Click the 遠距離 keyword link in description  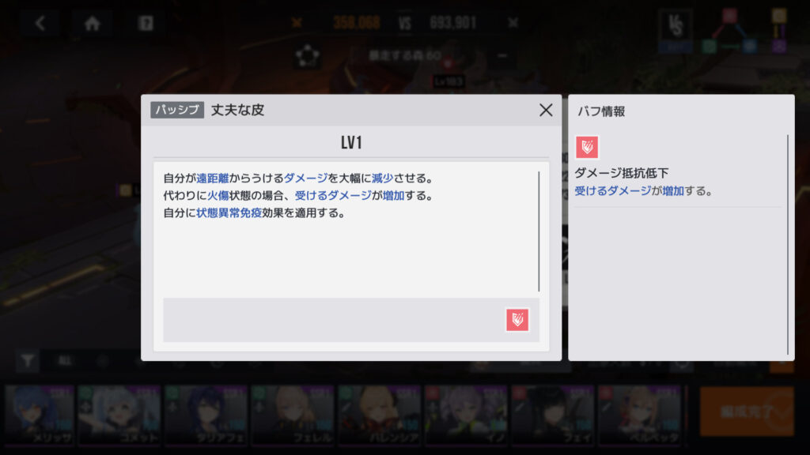(x=212, y=178)
